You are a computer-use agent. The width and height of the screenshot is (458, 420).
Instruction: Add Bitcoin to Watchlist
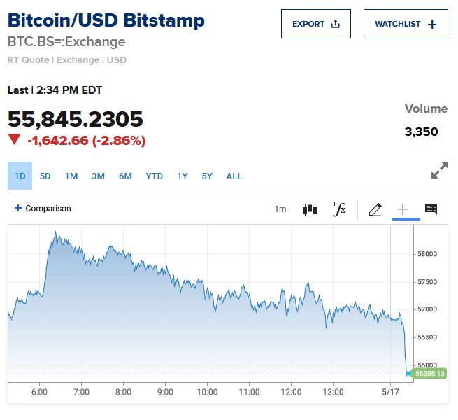[x=406, y=24]
